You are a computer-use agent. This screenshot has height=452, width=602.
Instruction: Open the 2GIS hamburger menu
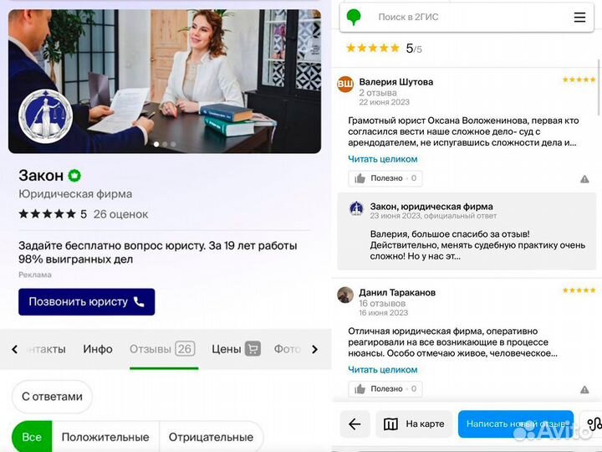579,17
